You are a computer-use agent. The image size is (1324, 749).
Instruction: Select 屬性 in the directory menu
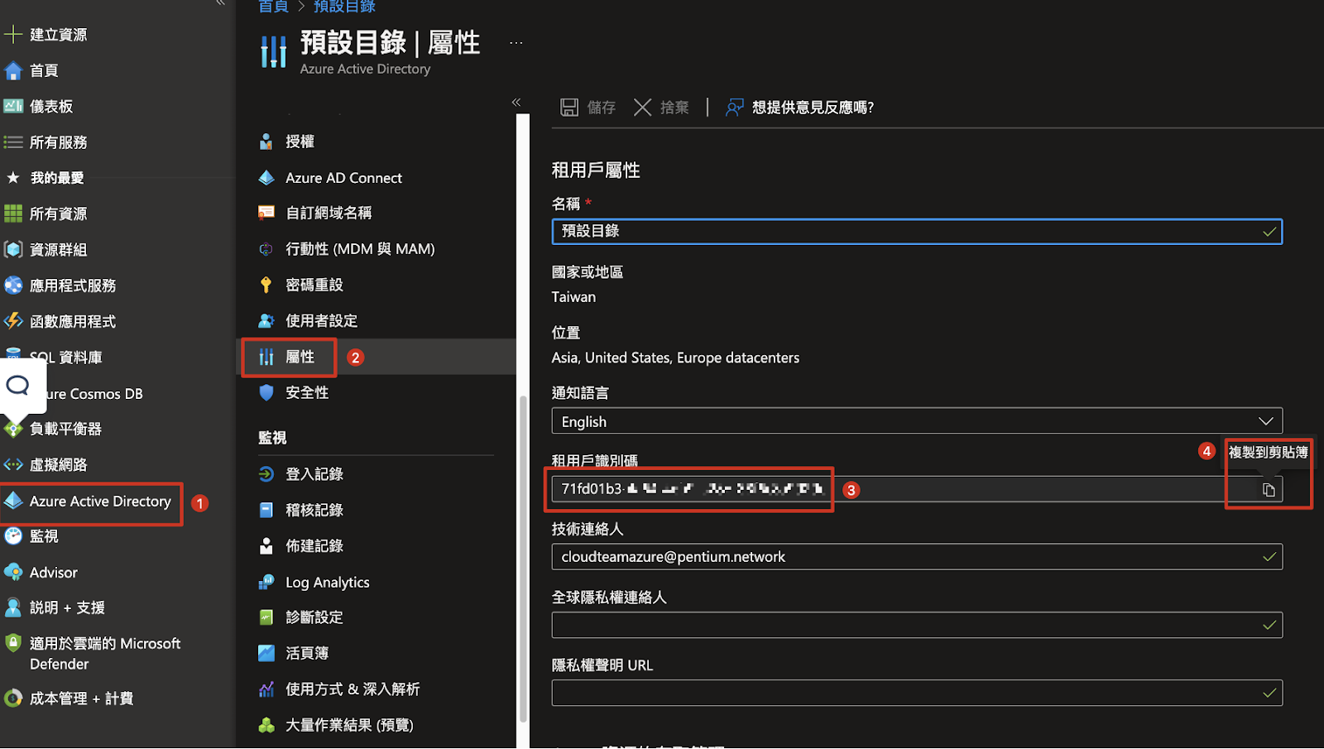(300, 358)
